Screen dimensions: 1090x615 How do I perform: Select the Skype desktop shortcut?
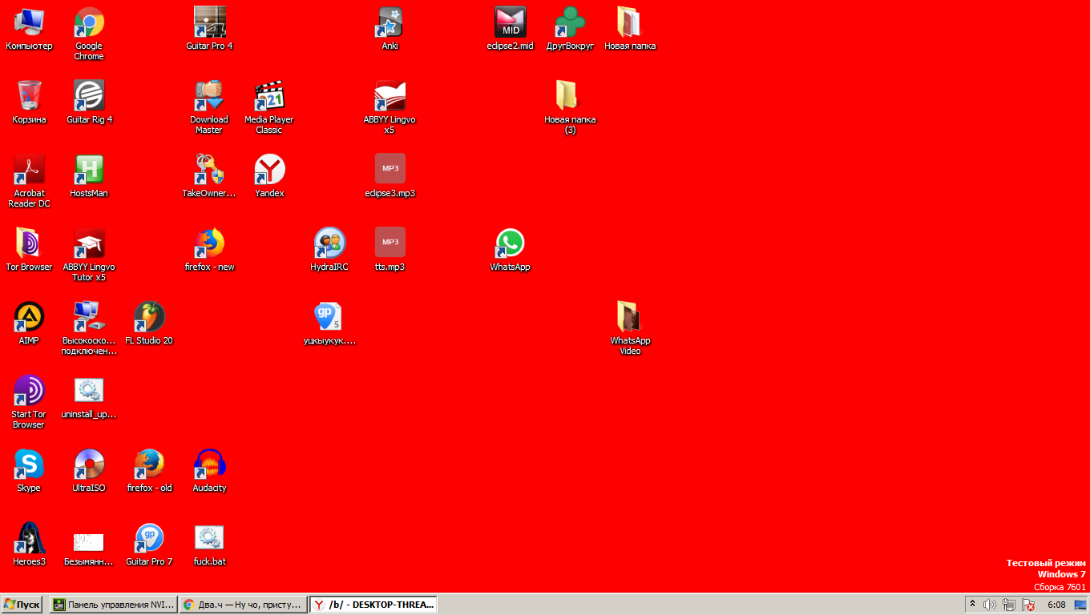pyautogui.click(x=29, y=464)
